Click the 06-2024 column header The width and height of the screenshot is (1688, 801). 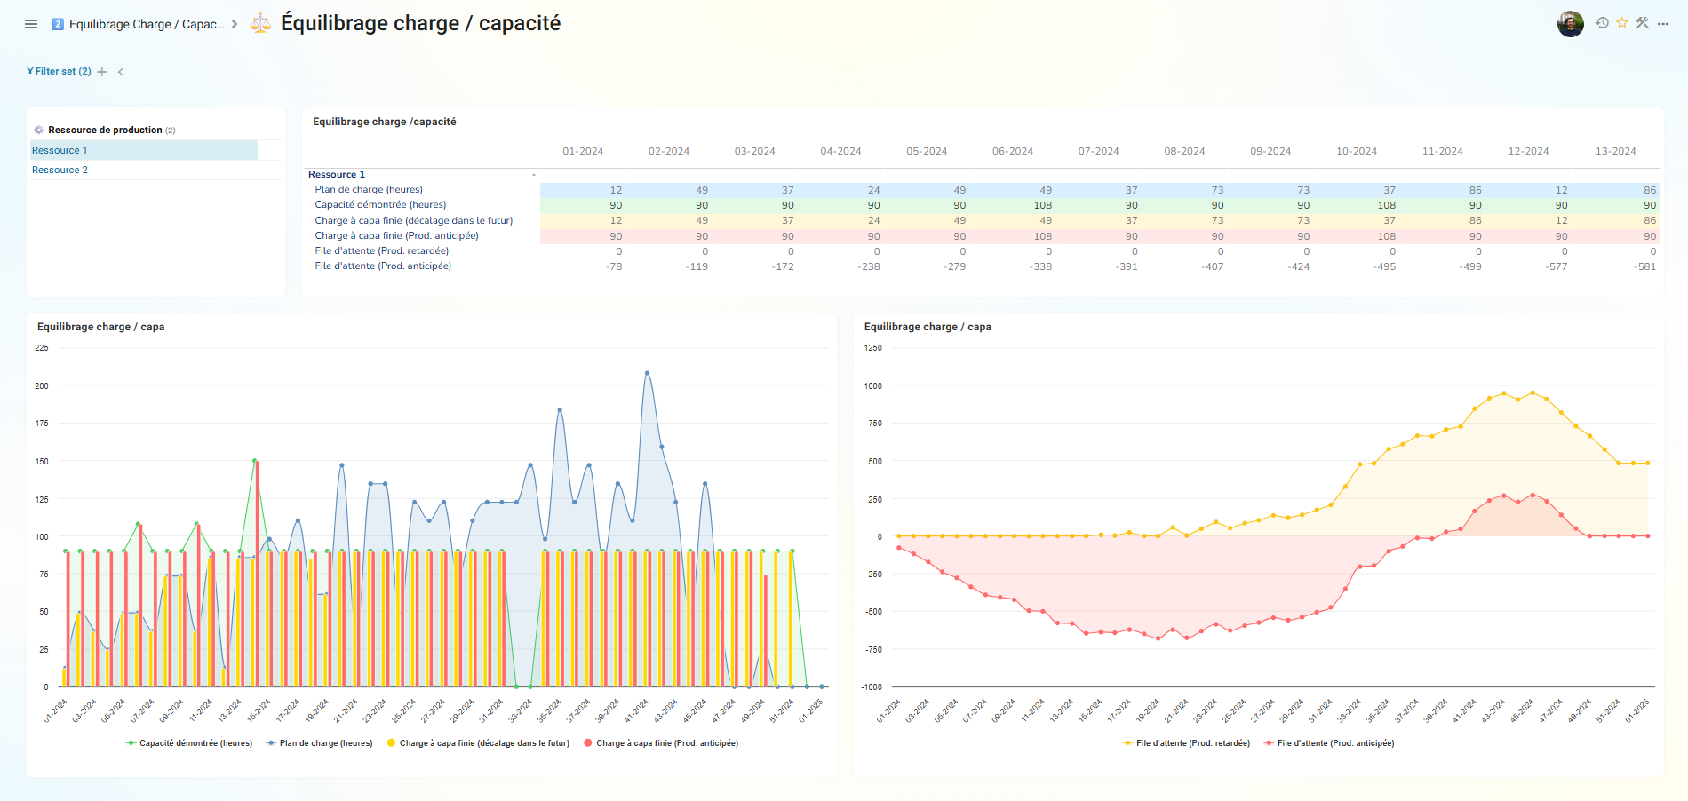click(x=1012, y=151)
